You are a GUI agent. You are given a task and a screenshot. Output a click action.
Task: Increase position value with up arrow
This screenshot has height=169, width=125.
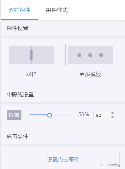pos(112,113)
